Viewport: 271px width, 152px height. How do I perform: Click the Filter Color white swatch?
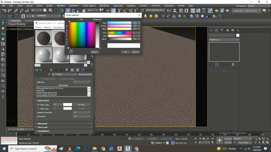point(68,105)
